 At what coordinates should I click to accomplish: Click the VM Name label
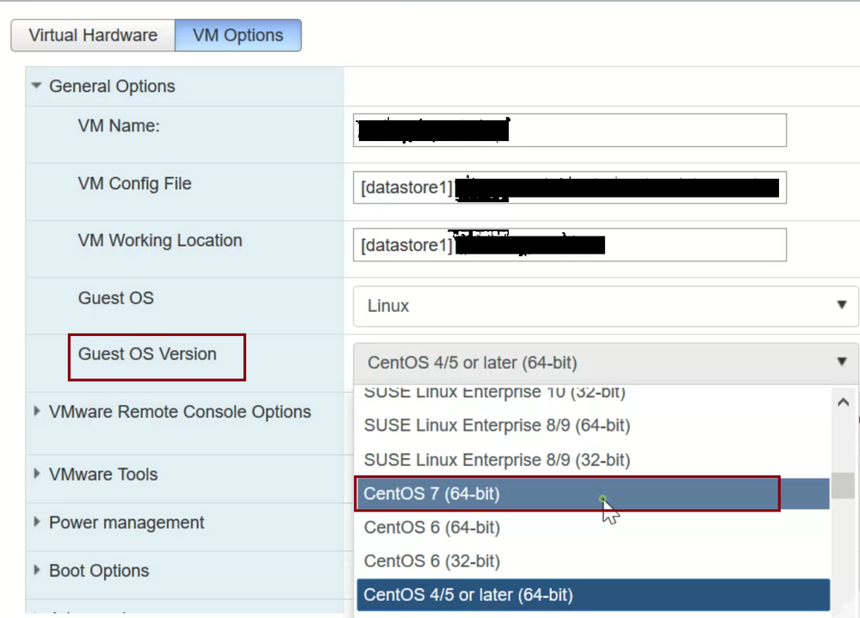coord(119,125)
